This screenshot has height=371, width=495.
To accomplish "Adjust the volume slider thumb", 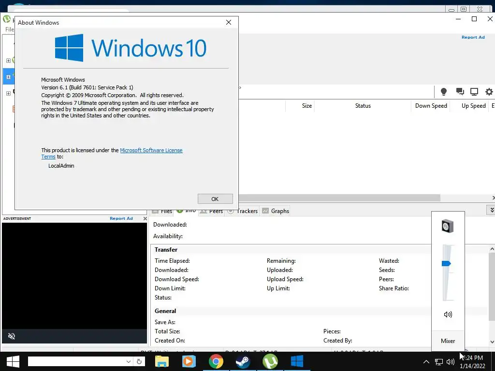I will [x=446, y=263].
